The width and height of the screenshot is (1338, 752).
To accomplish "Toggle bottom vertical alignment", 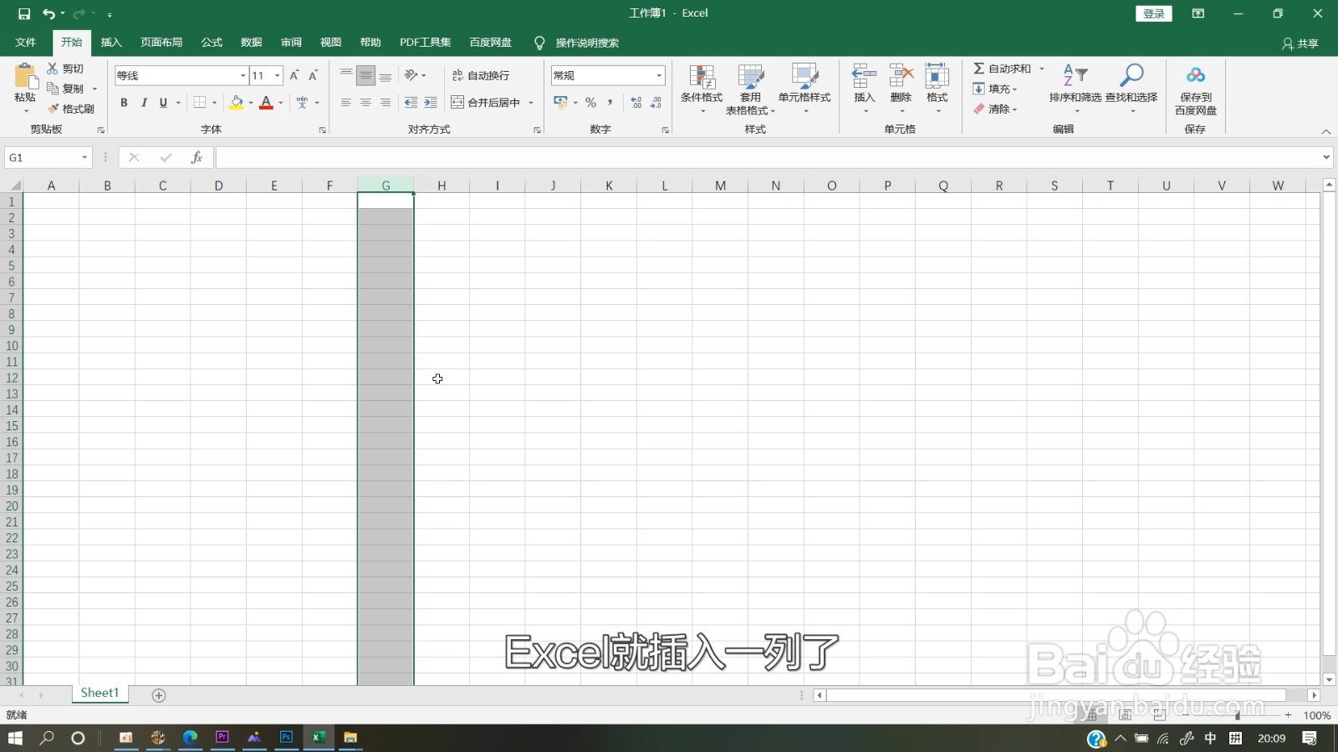I will pos(386,75).
